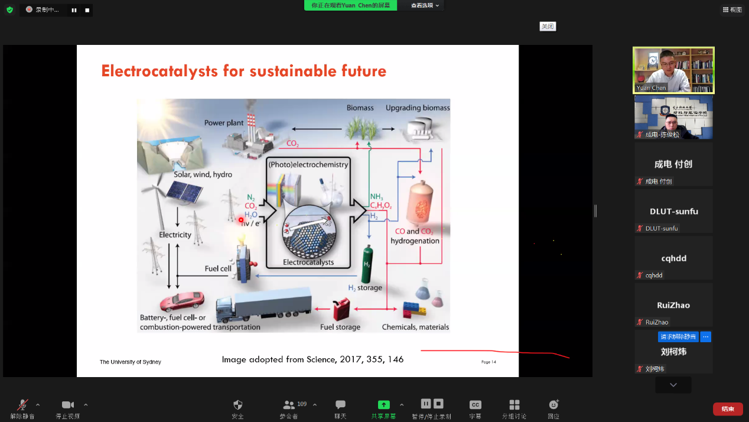Screen dimensions: 749x422
Task: Click Ask to Unmute (请求解除静音) button
Action: tap(678, 337)
